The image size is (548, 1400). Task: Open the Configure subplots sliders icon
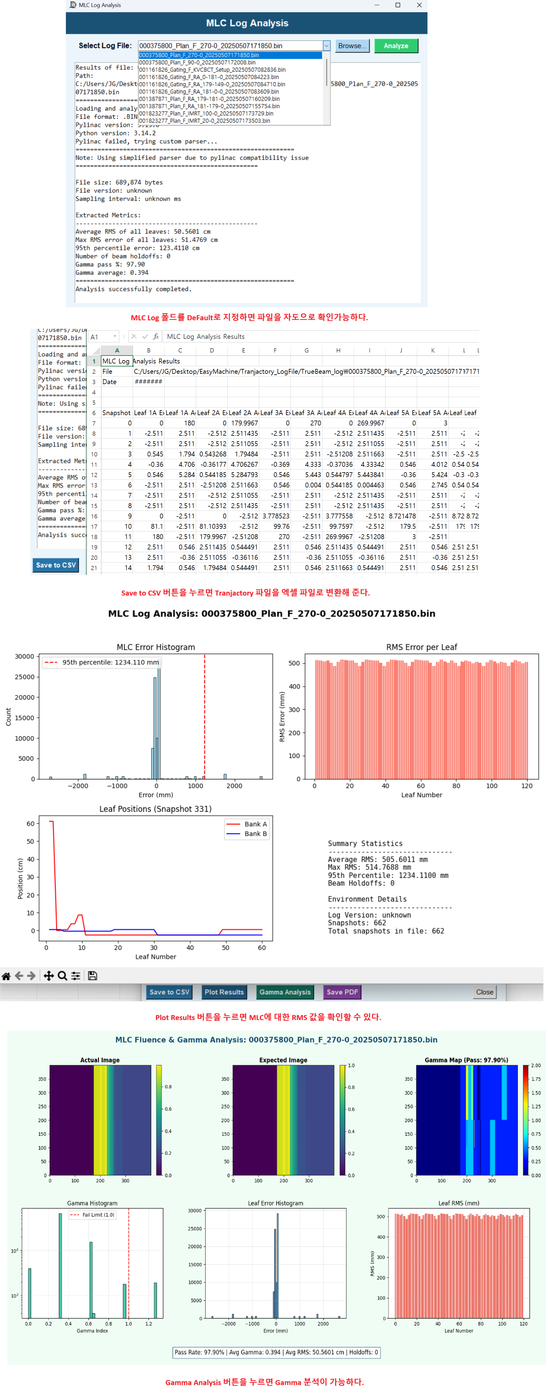pos(76,976)
